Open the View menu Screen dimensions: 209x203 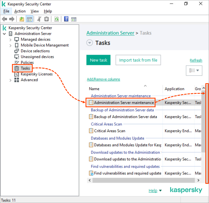35,11
